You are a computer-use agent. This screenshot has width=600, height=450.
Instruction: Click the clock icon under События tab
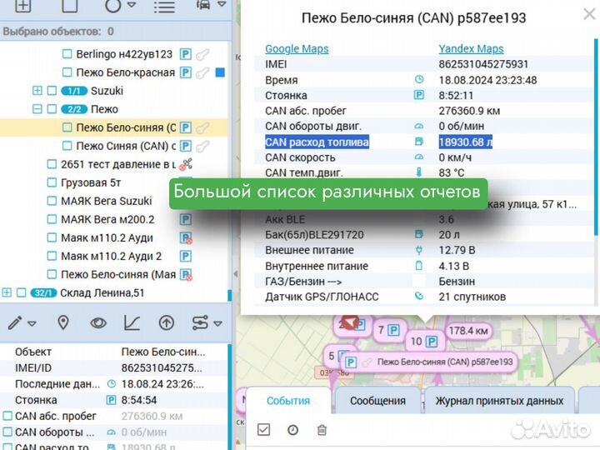292,430
